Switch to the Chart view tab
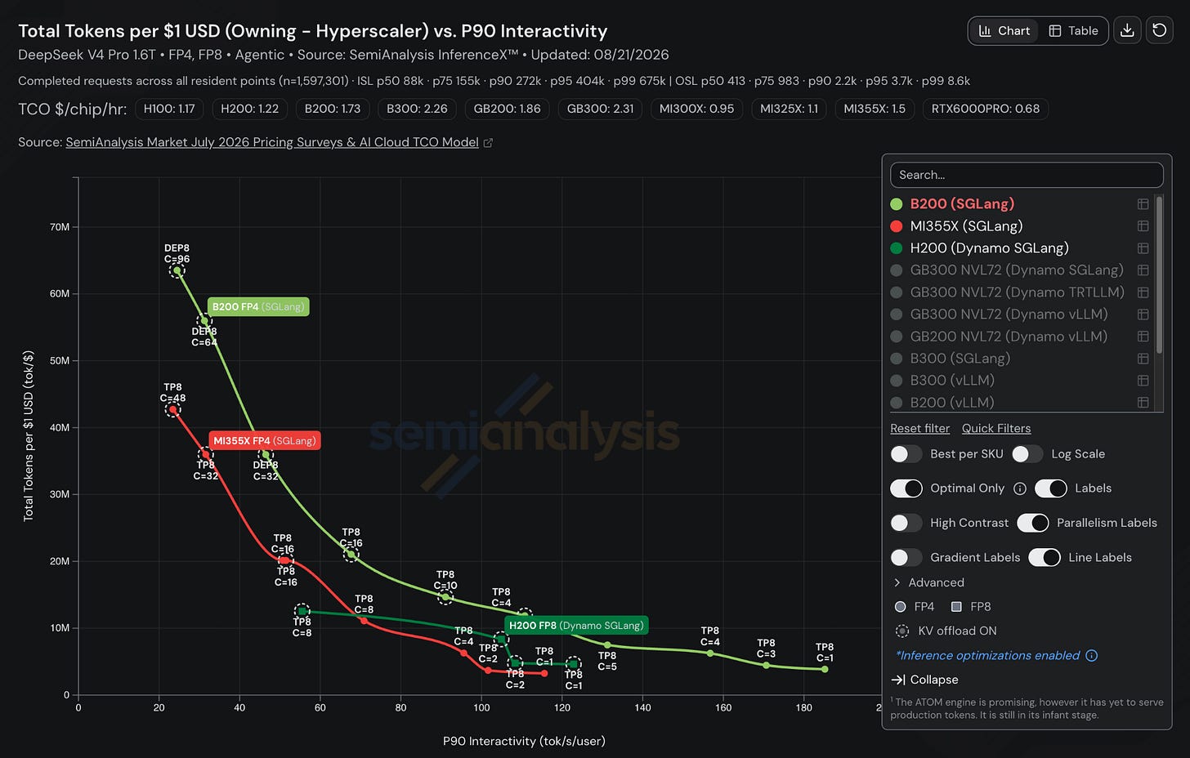1190x758 pixels. [1004, 30]
